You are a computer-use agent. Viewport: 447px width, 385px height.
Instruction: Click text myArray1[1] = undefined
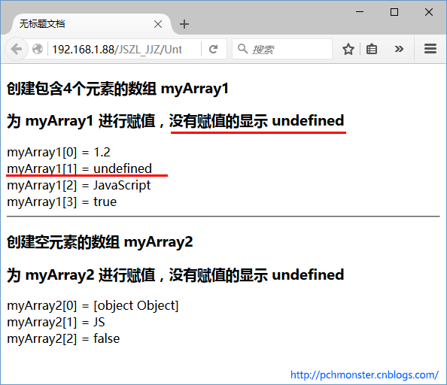tap(79, 169)
